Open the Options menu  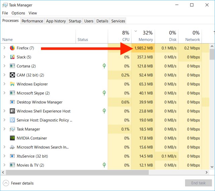(x=18, y=13)
